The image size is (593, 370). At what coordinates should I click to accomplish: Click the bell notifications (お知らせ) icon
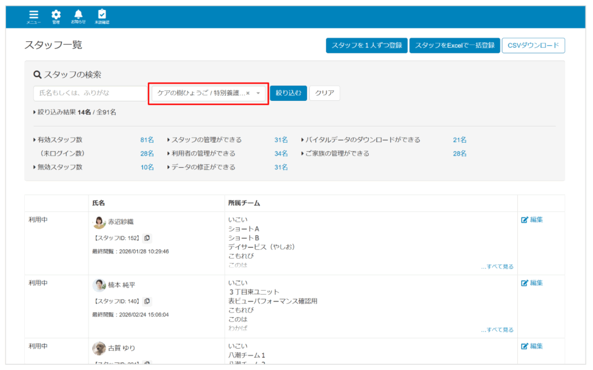78,16
